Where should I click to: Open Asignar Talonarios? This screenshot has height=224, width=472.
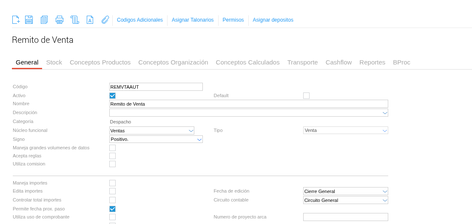193,20
